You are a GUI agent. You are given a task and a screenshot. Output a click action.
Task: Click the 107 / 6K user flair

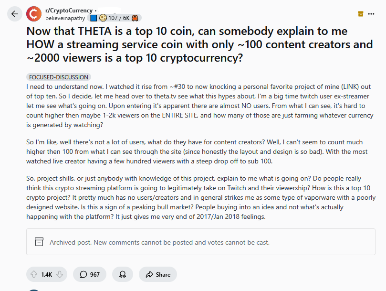119,18
